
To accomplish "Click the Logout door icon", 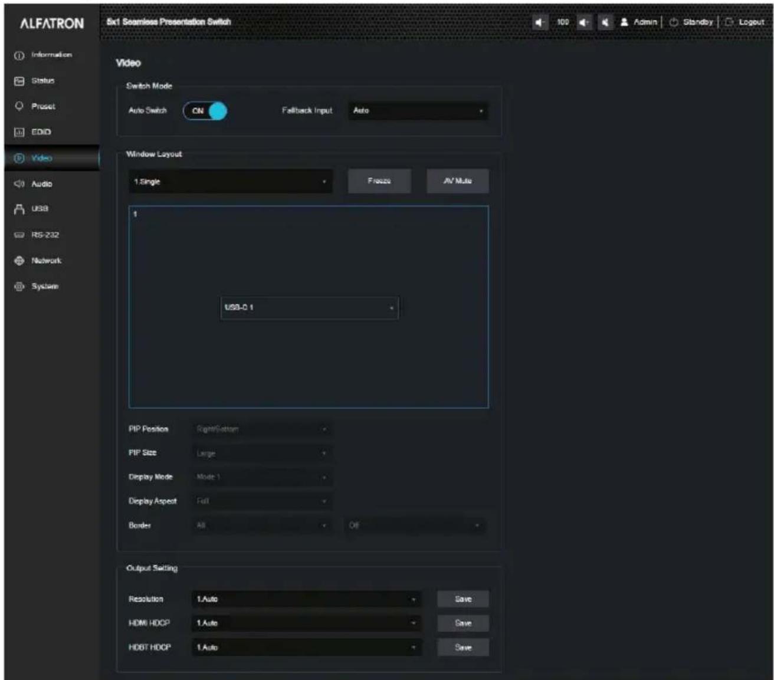I will (x=729, y=22).
